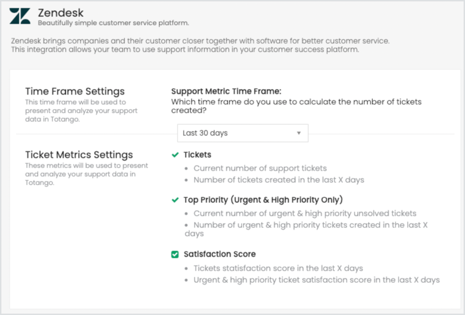
Task: Click the Tickets metric label
Action: (197, 154)
